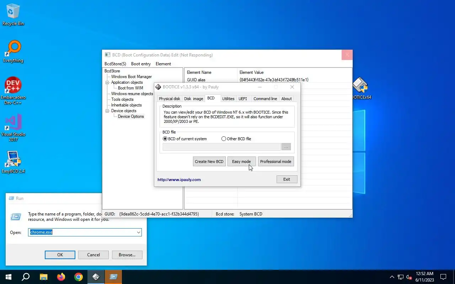Click the Create New BCD button

point(209,162)
